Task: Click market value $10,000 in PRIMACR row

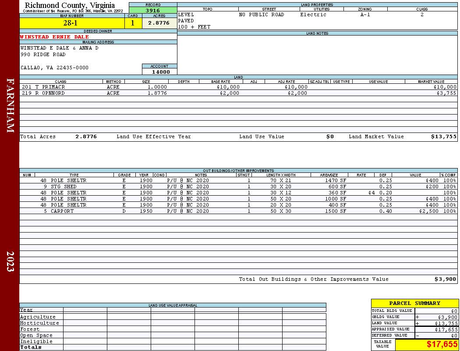Action: click(445, 87)
